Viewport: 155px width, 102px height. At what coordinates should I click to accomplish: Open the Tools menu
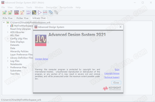pyautogui.click(x=29, y=8)
